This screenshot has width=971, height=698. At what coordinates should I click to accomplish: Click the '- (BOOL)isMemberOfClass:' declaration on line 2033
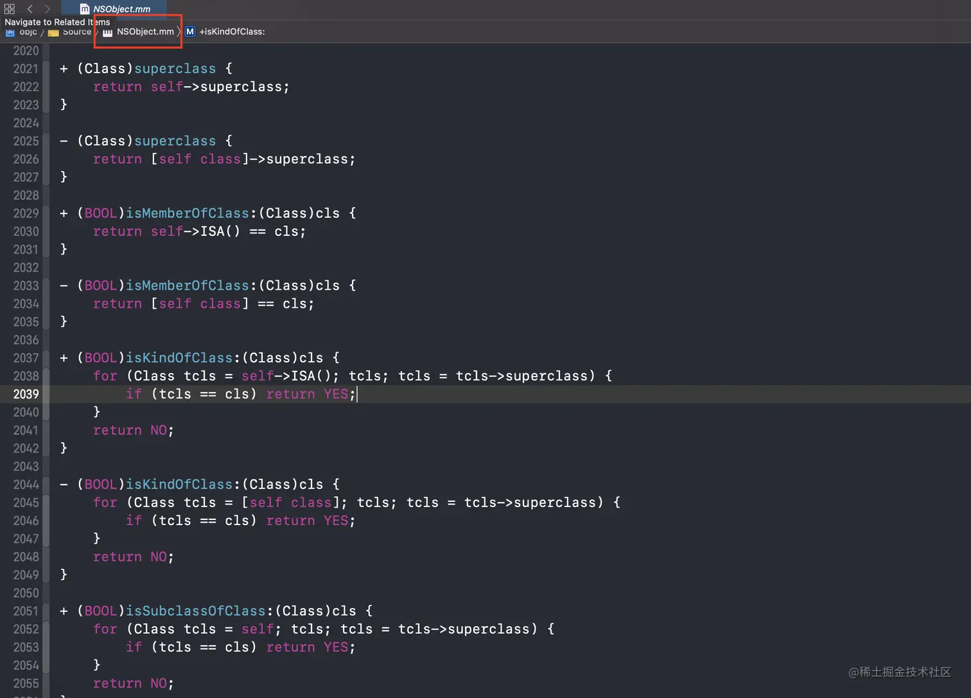pos(207,285)
